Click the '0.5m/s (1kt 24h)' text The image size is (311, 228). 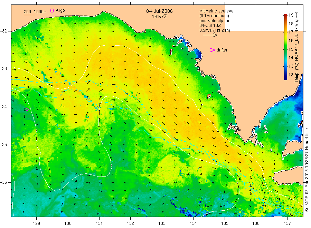[215, 30]
